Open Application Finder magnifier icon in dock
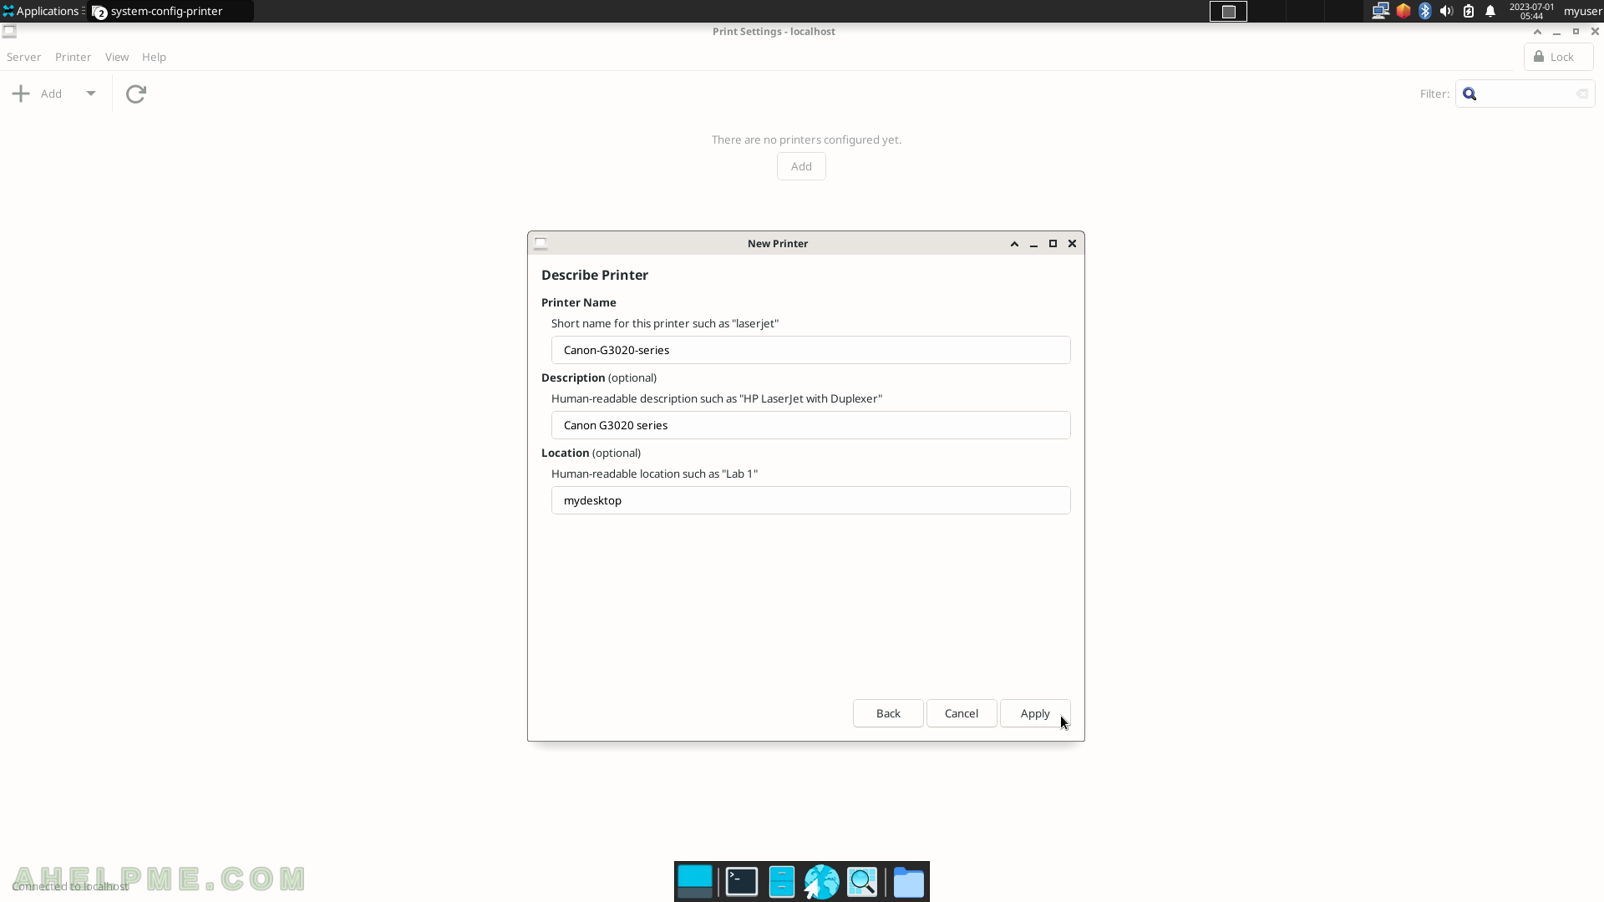This screenshot has width=1604, height=902. [862, 881]
